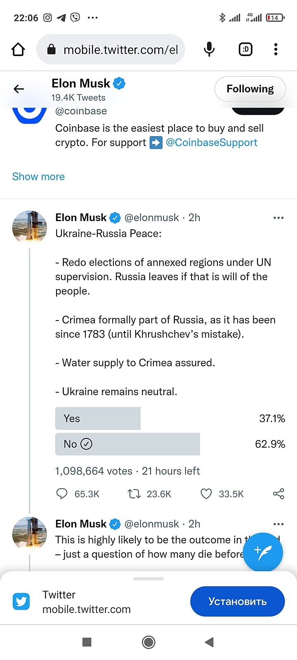This screenshot has width=297, height=660.
Task: Open the browser tab switcher
Action: click(x=245, y=49)
